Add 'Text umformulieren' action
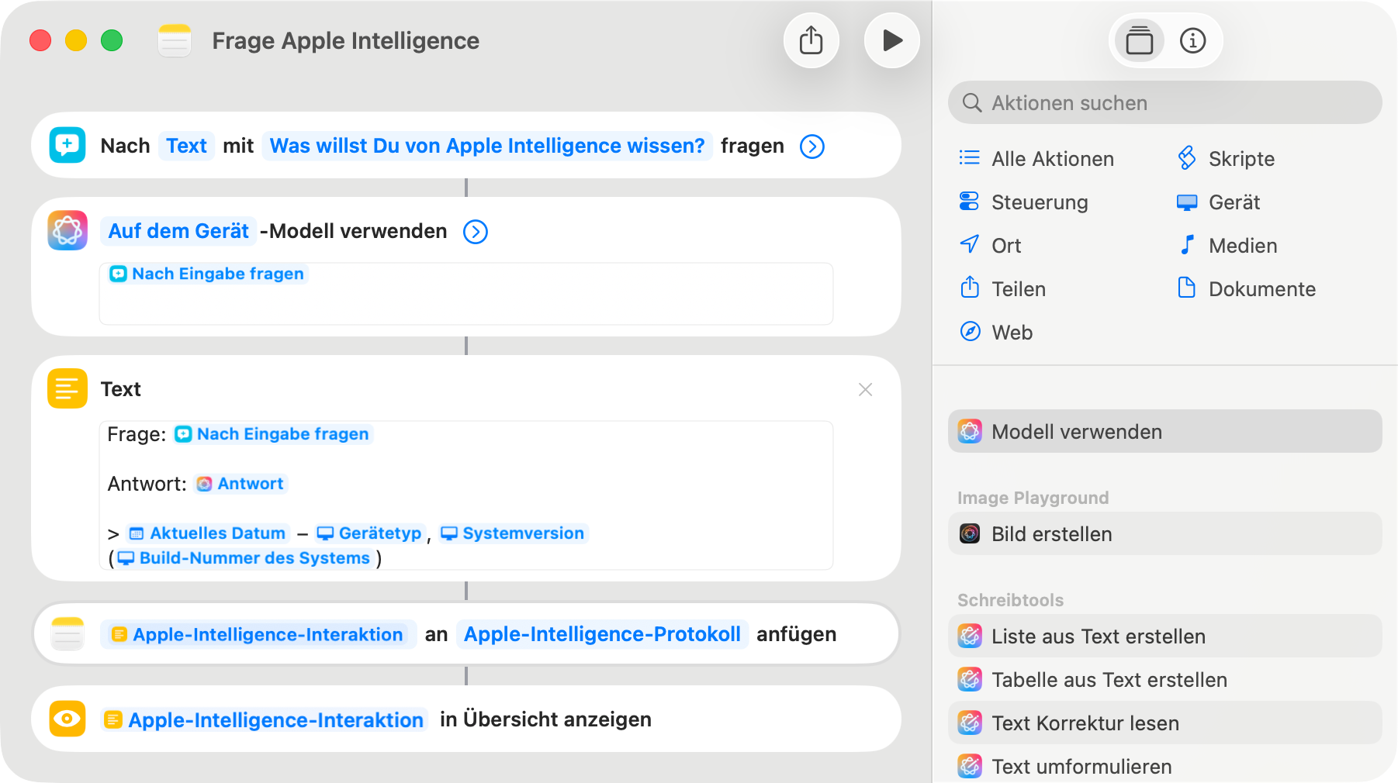 (1165, 766)
